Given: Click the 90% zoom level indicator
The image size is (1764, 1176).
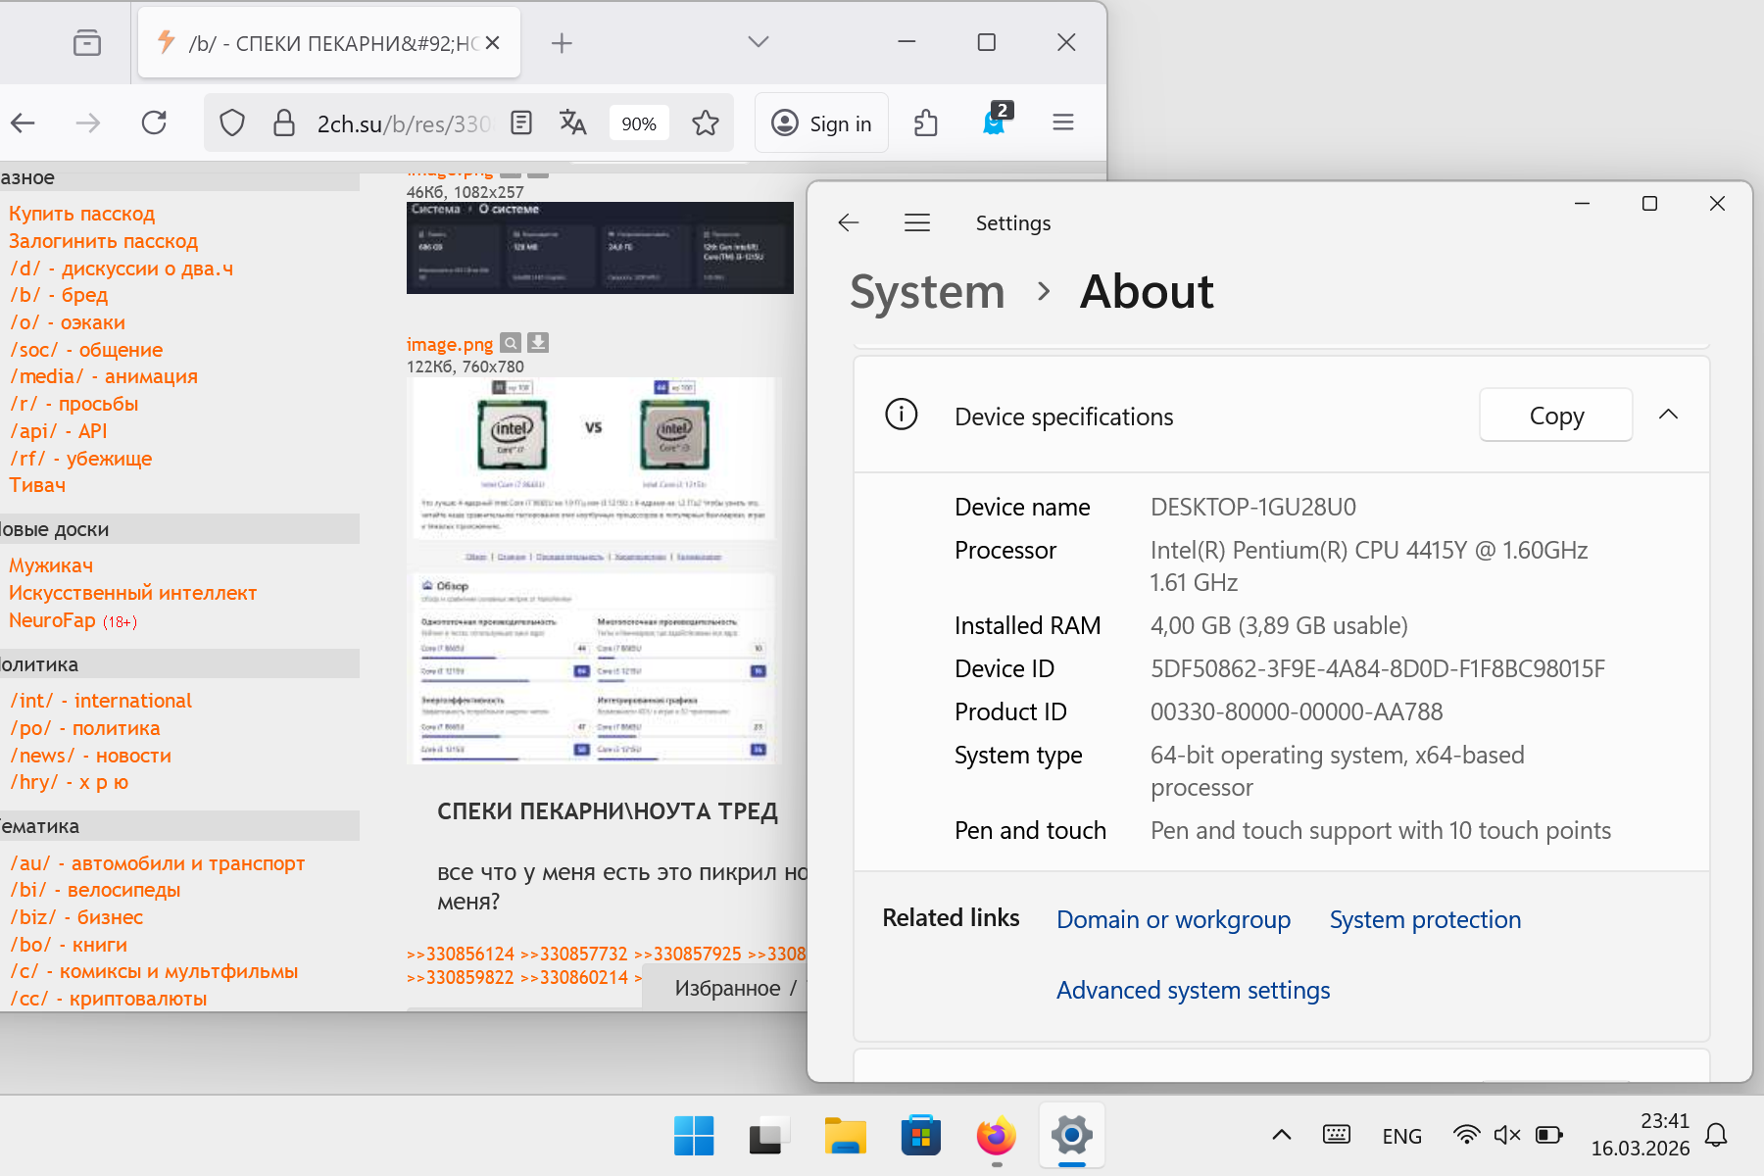Looking at the screenshot, I should point(639,123).
